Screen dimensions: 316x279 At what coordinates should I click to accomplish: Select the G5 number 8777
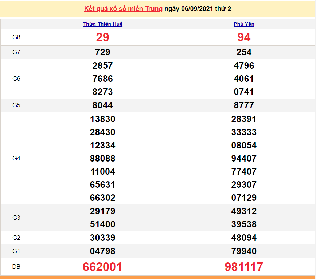(x=244, y=105)
